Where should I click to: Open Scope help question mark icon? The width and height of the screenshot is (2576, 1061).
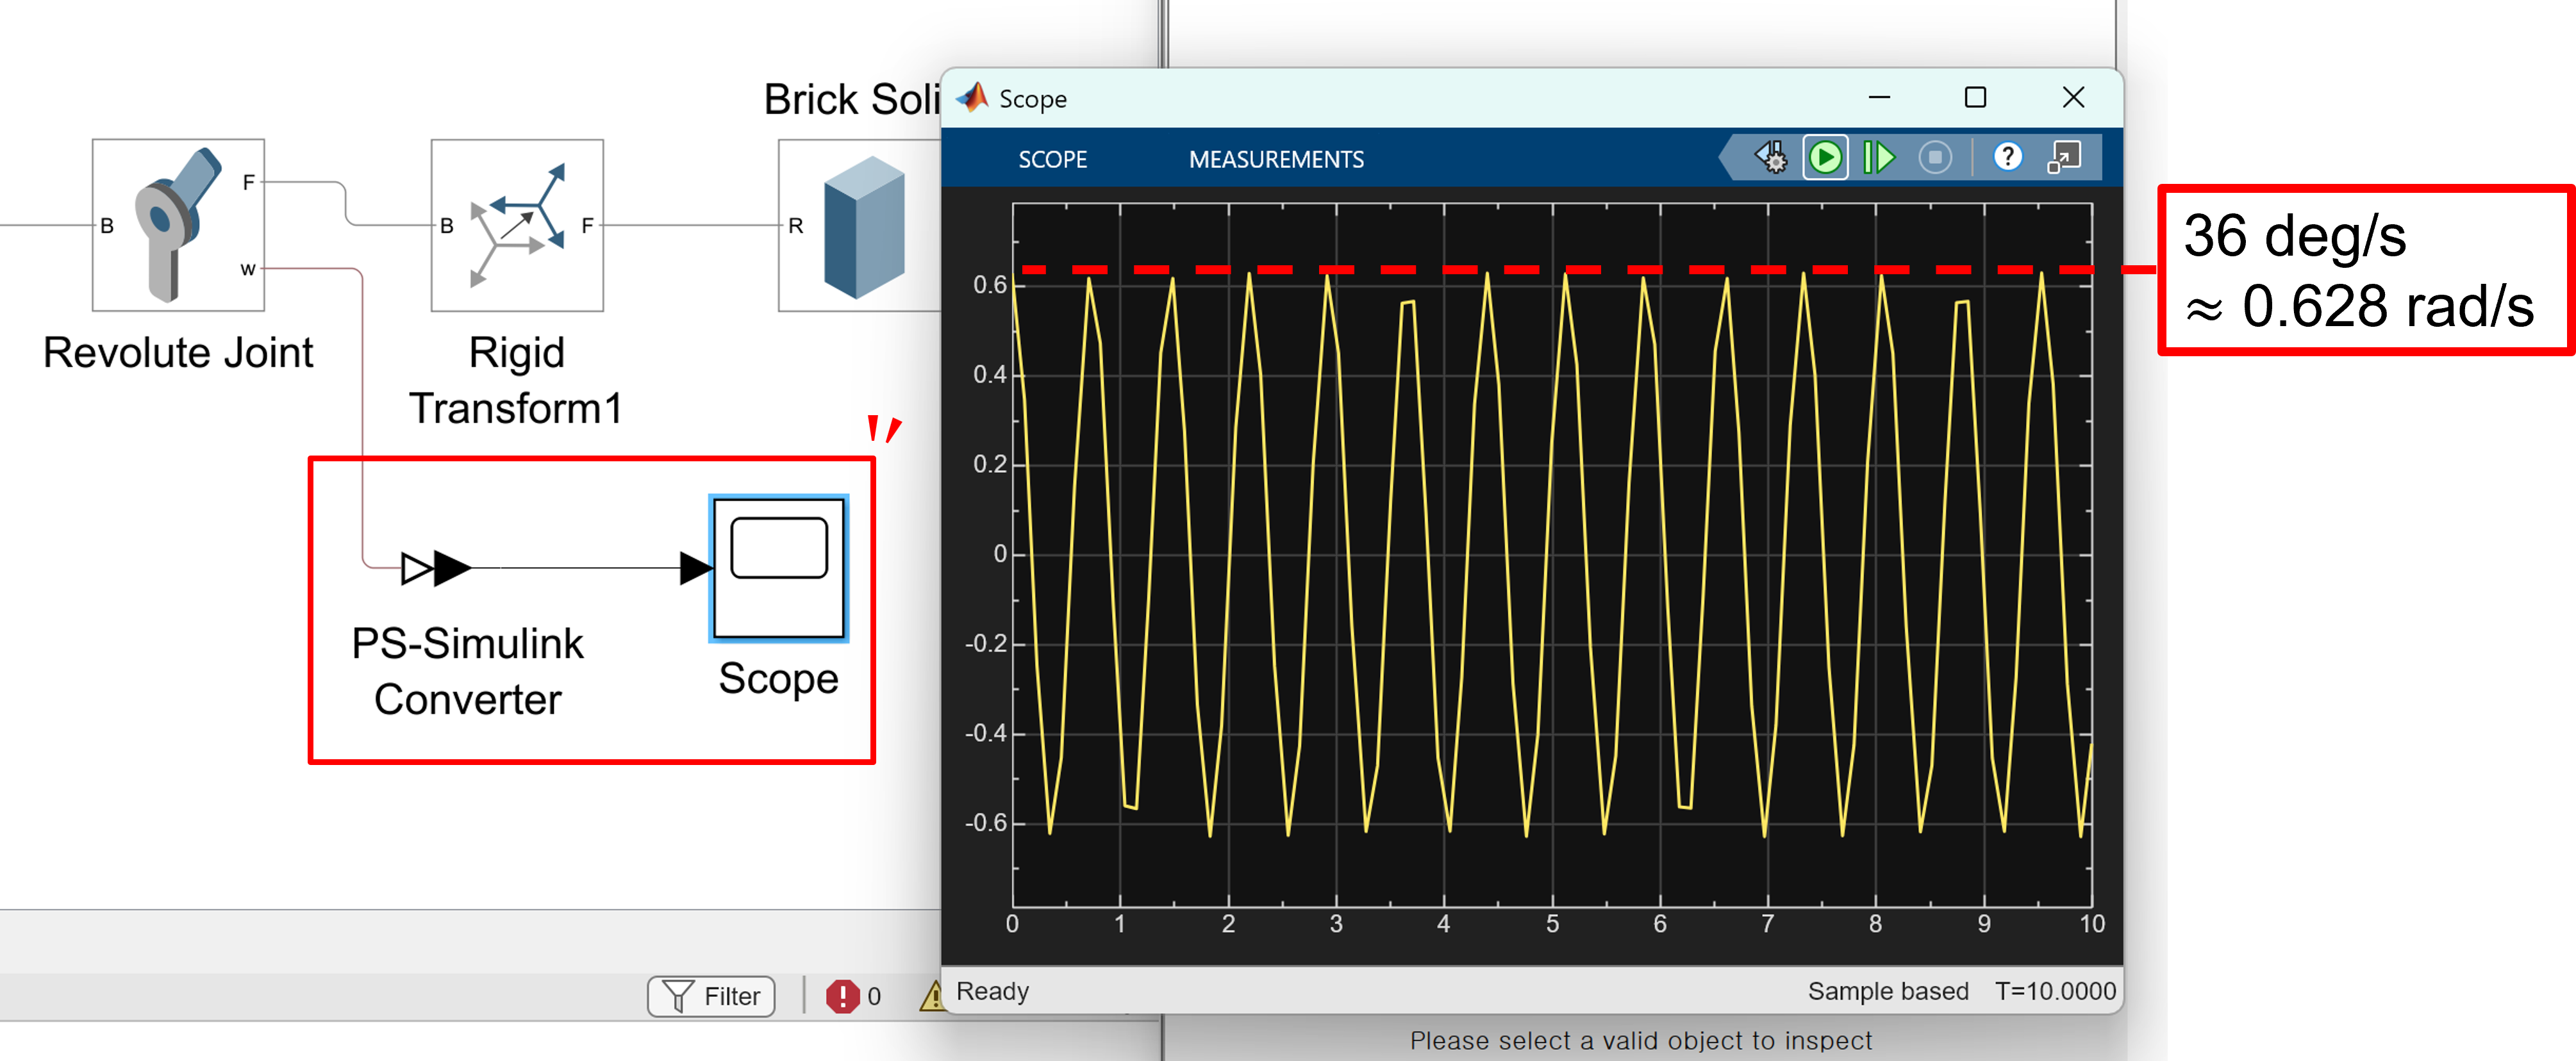tap(2007, 158)
